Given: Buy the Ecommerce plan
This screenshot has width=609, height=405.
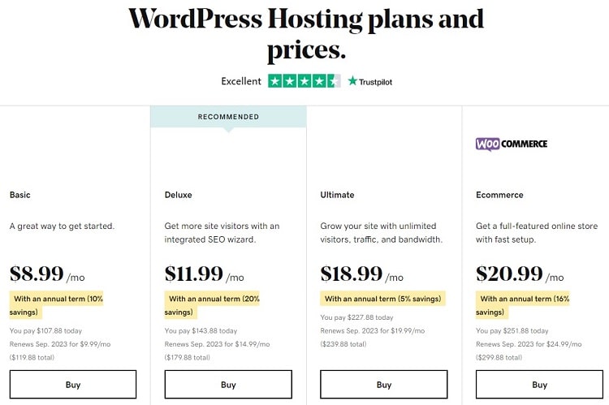Looking at the screenshot, I should (x=539, y=385).
